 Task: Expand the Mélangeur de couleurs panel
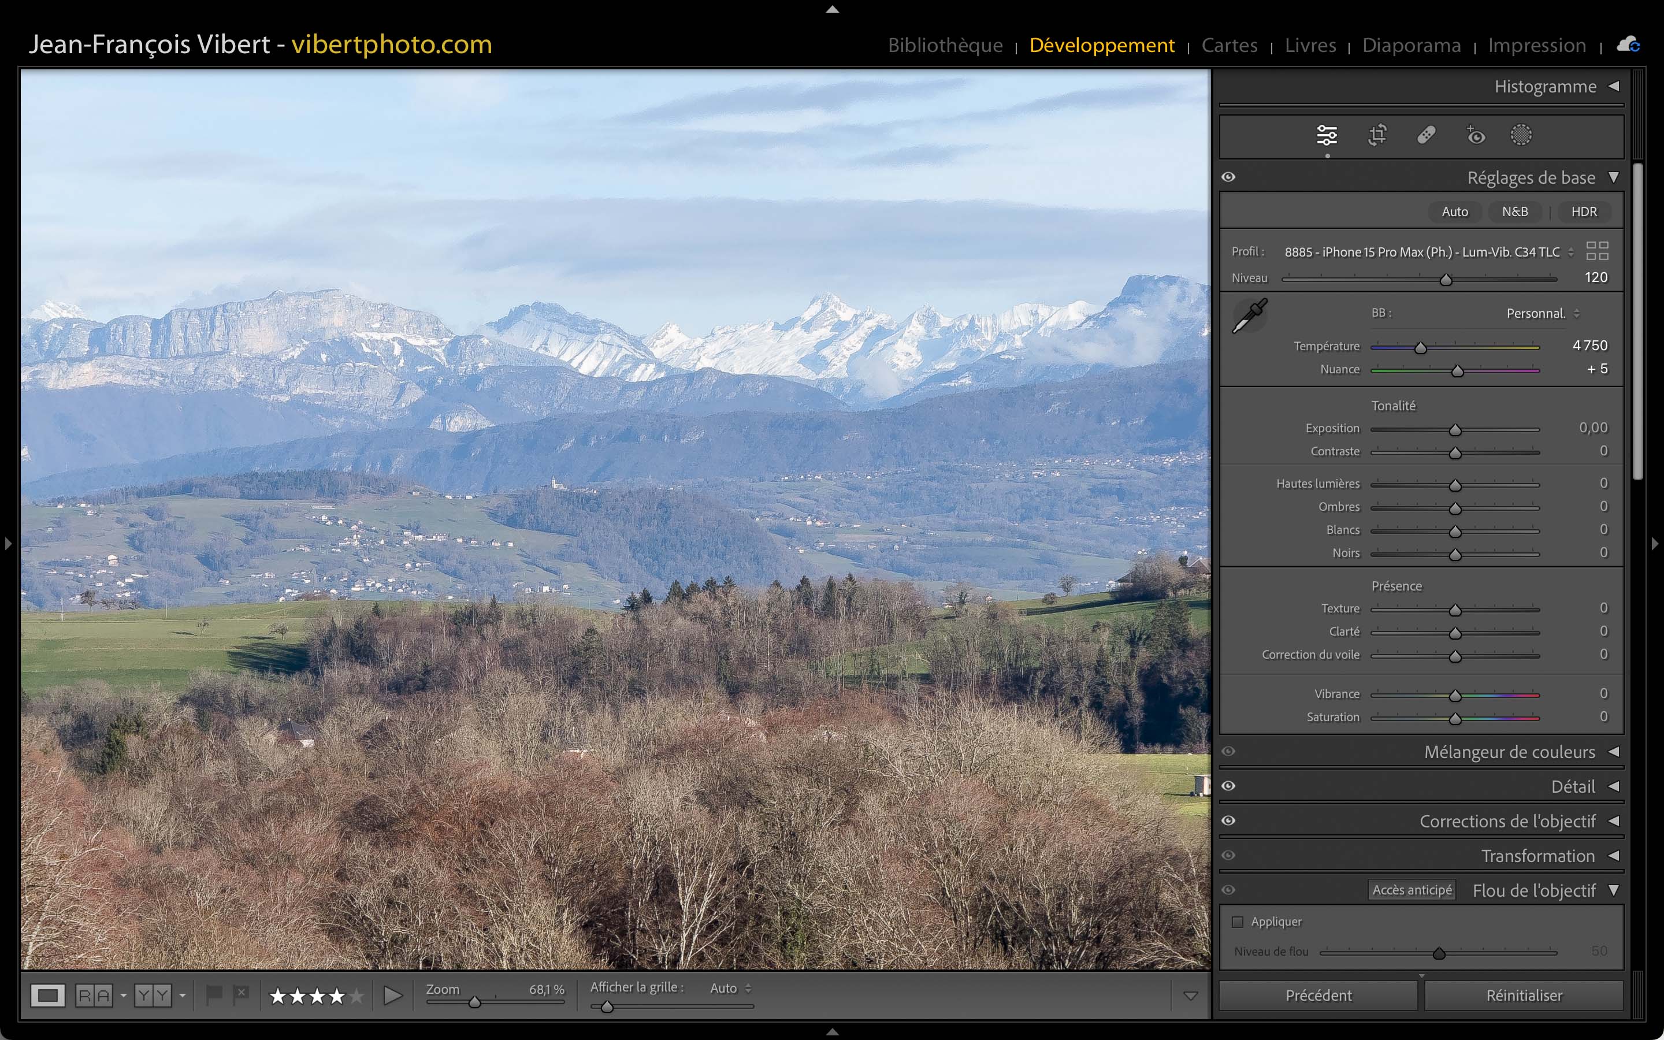pos(1509,752)
